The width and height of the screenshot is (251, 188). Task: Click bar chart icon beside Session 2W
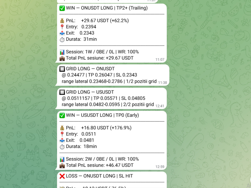[x=62, y=159]
